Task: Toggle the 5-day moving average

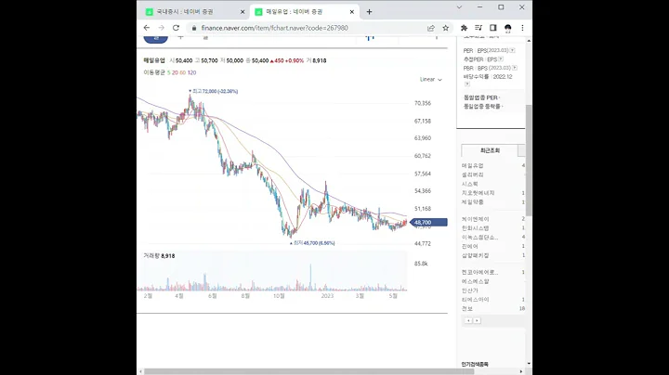Action: tap(168, 73)
